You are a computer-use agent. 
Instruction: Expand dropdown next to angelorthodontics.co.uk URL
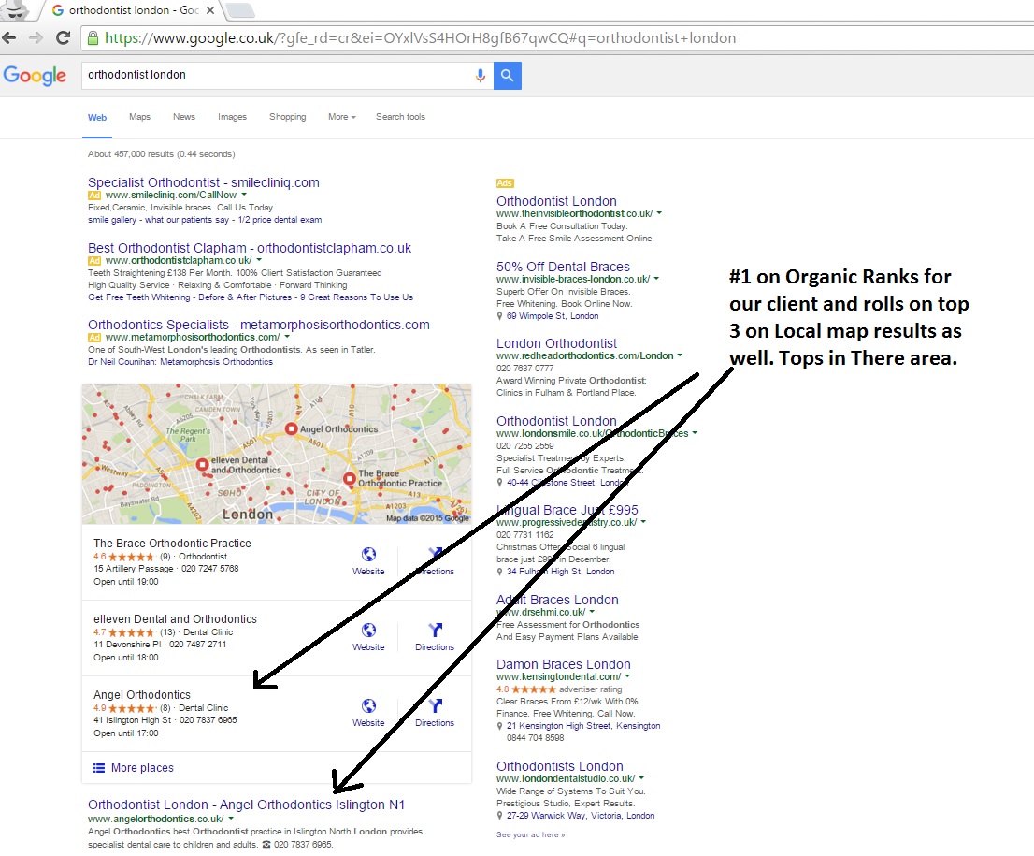[x=231, y=819]
